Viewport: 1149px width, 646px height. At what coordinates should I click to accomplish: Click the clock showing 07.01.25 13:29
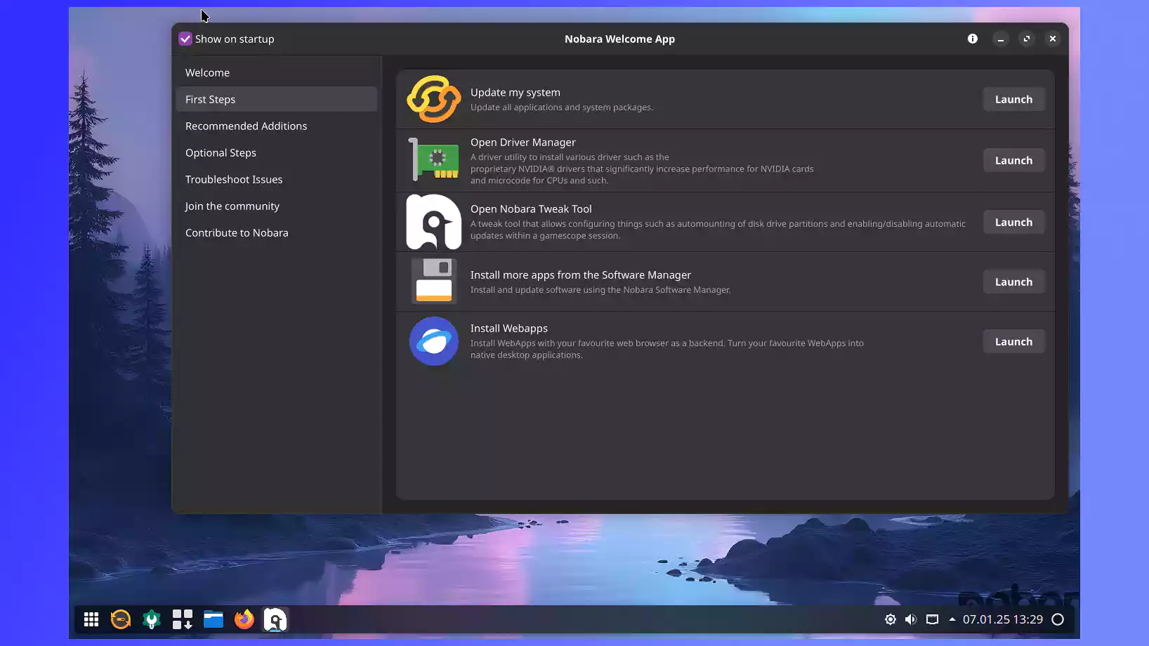click(1002, 619)
